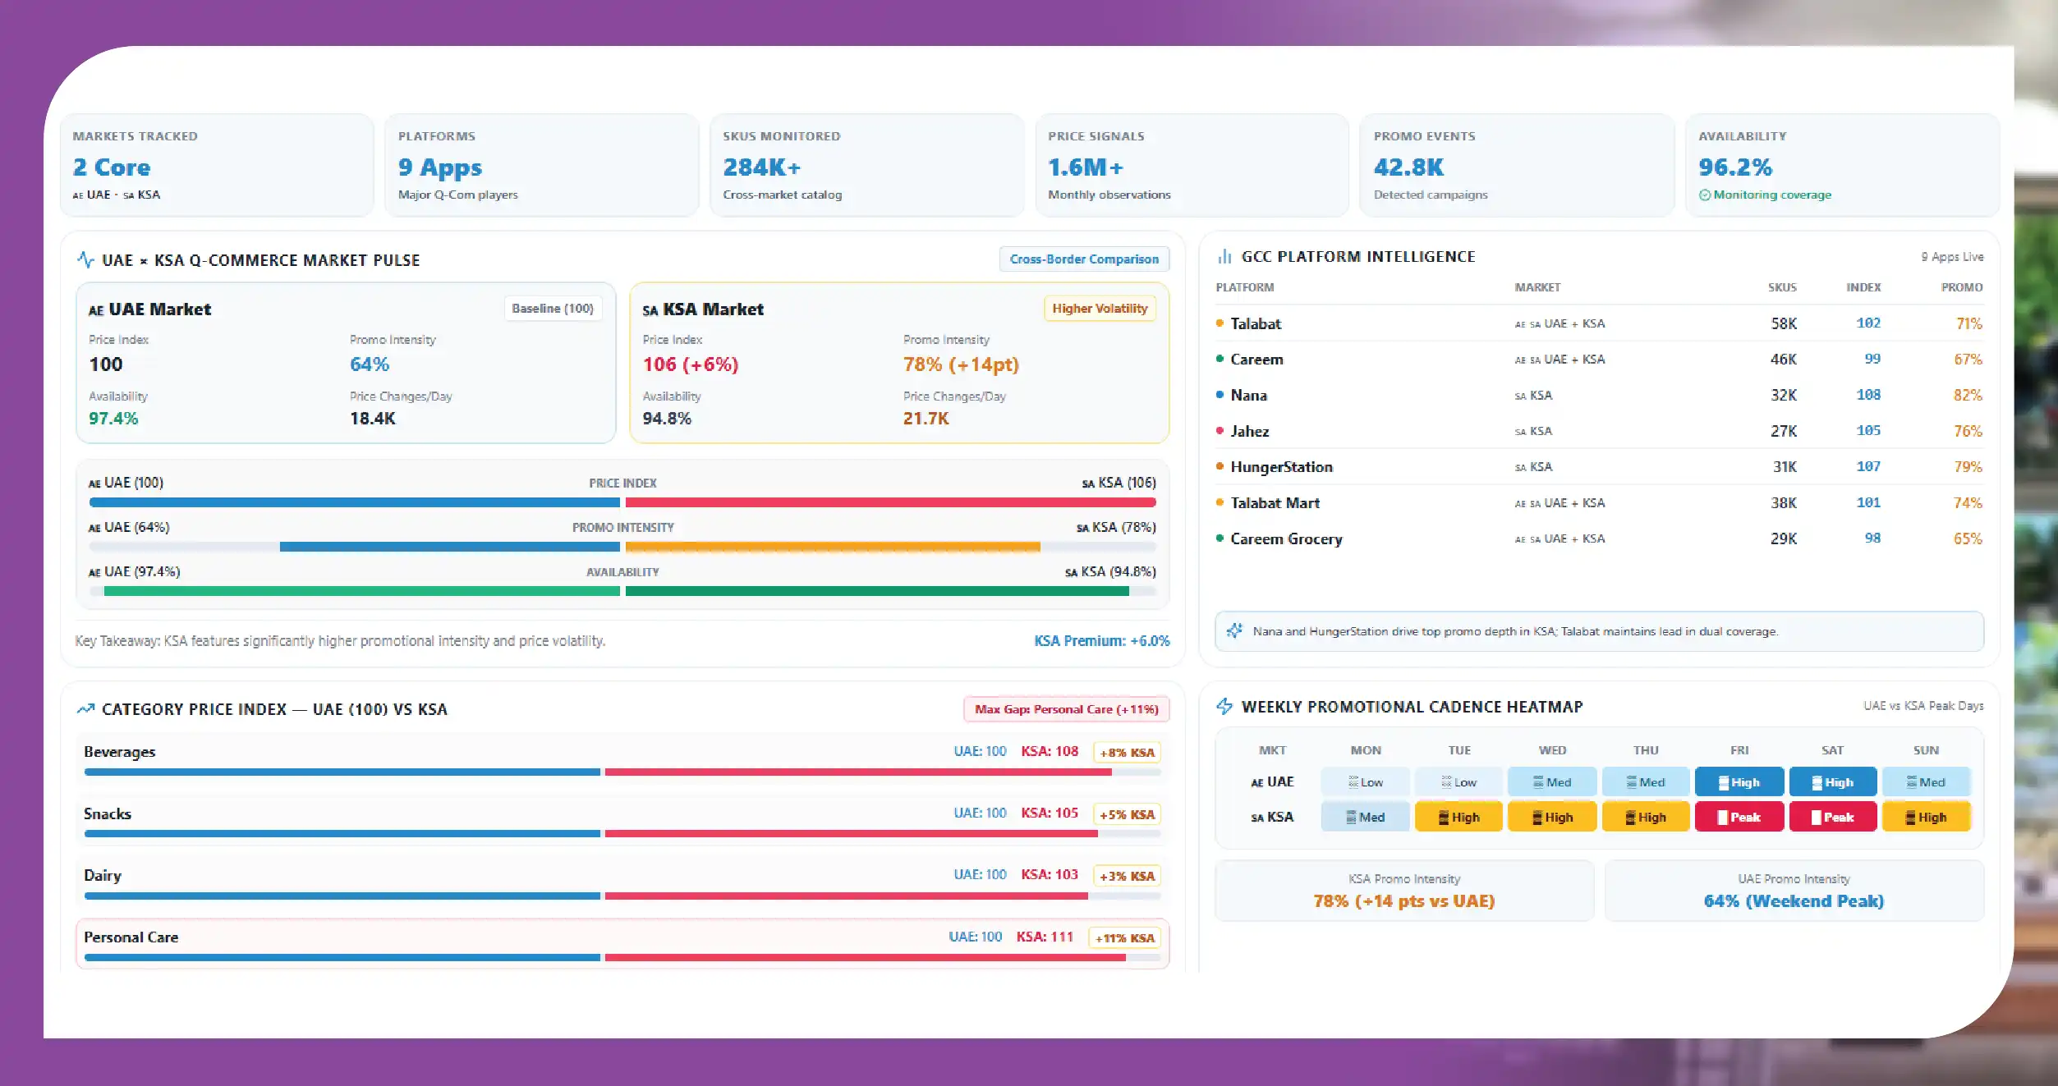The image size is (2058, 1086).
Task: Click the dot beside Careem Grocery
Action: pyautogui.click(x=1220, y=538)
